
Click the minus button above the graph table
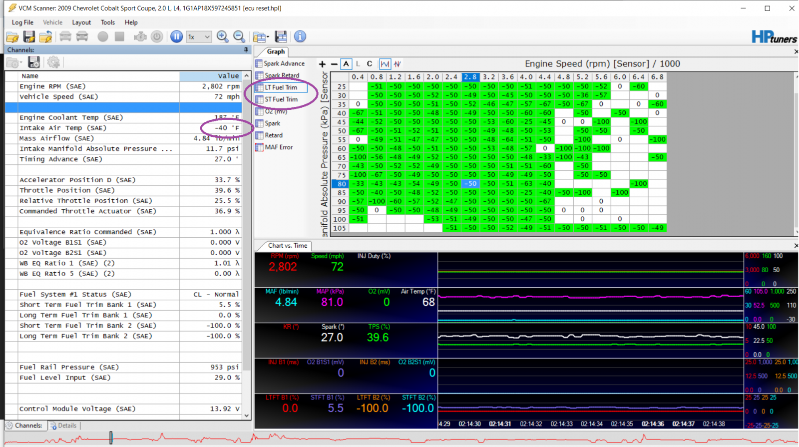tap(334, 64)
